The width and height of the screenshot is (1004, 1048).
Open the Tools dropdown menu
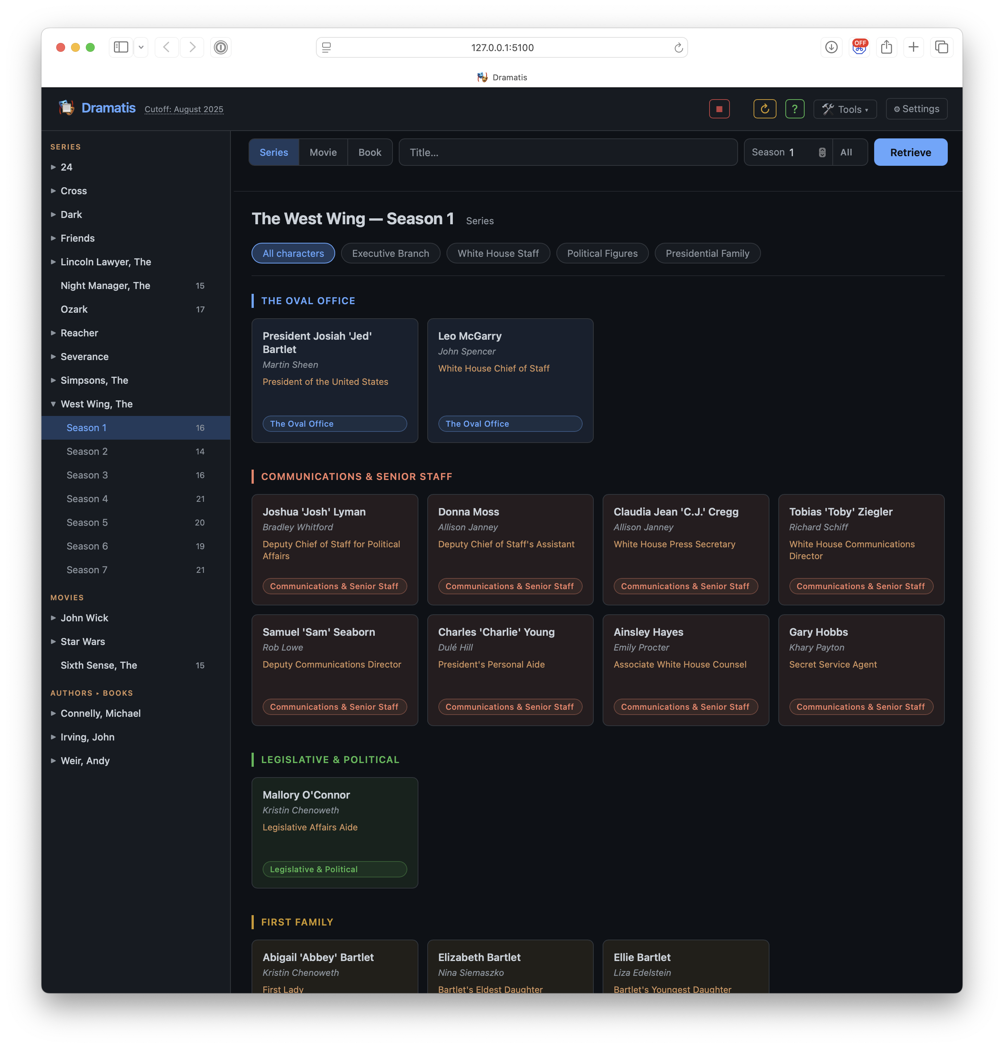click(845, 109)
